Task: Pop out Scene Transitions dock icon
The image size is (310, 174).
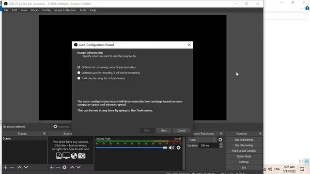Action: pyautogui.click(x=221, y=133)
